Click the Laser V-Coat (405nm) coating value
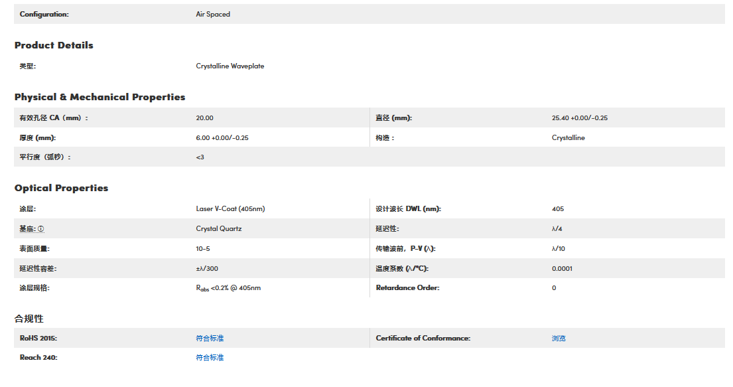 pyautogui.click(x=230, y=209)
